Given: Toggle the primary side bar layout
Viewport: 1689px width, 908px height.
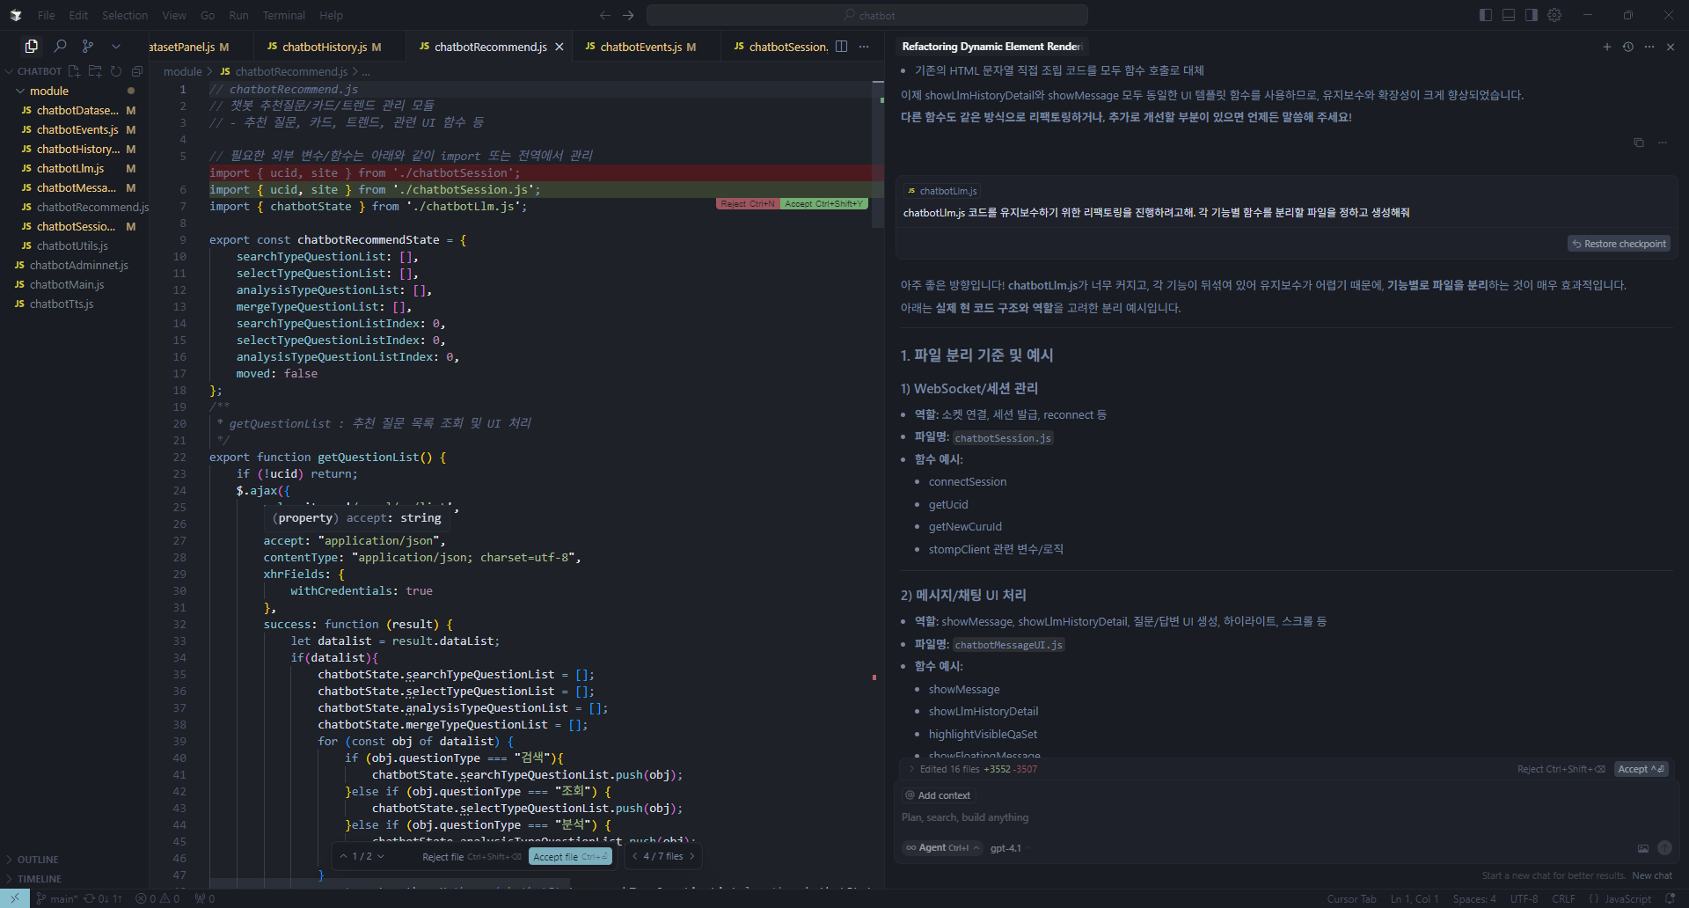Looking at the screenshot, I should tap(1486, 15).
